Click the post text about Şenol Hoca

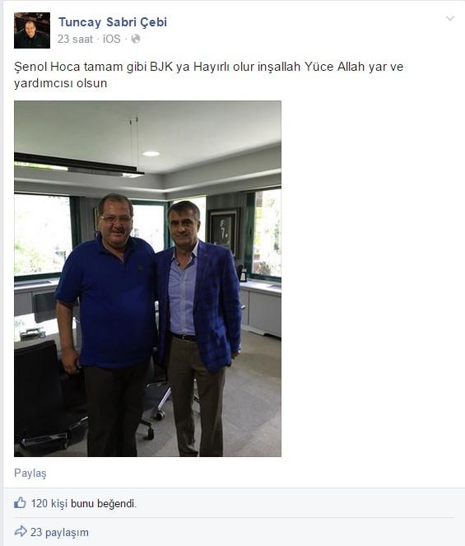point(208,74)
